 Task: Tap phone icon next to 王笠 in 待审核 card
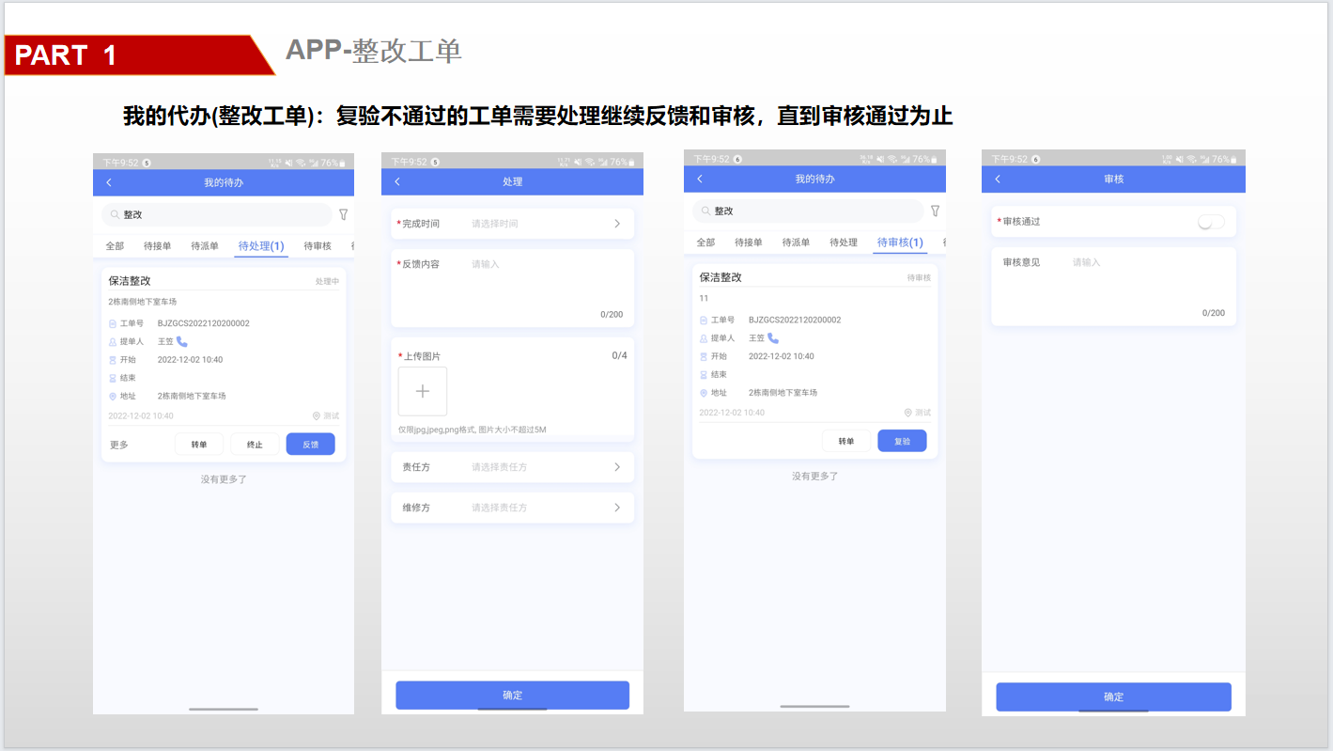point(773,337)
